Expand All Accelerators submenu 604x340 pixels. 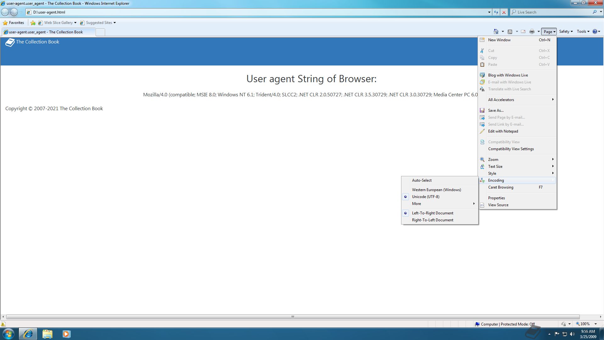[x=517, y=100]
